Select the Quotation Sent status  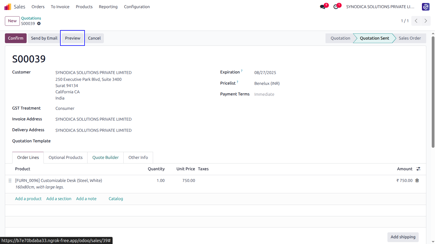point(374,38)
